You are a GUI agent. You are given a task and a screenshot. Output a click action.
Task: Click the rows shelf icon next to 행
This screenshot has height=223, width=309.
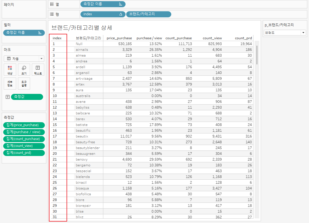pos(52,14)
